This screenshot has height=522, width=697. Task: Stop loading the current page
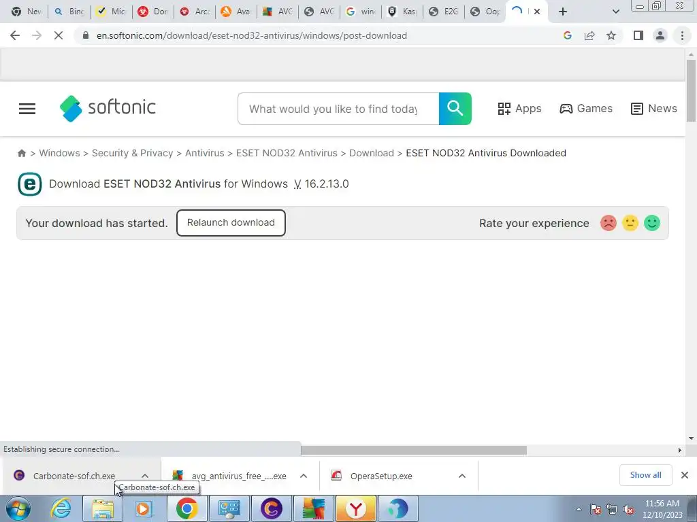[x=59, y=35]
